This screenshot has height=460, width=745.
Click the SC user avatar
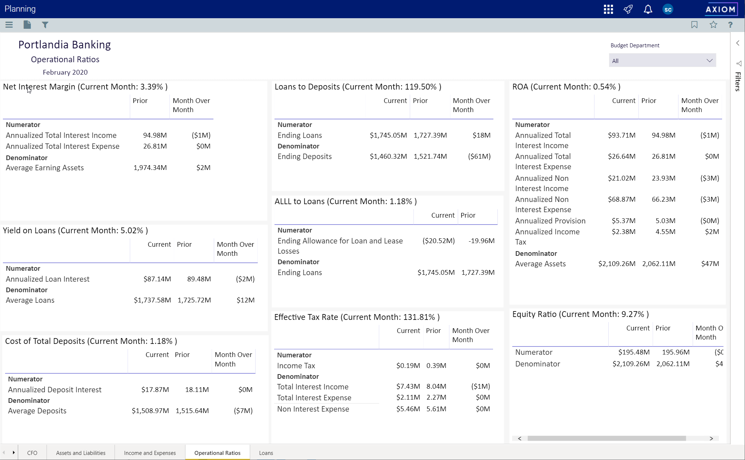click(668, 9)
